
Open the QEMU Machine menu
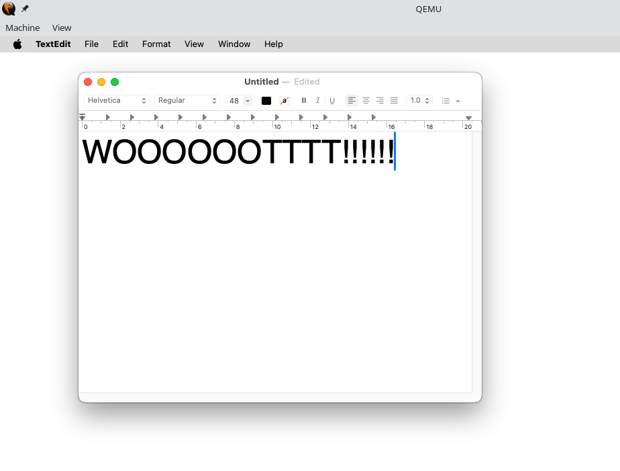(23, 28)
